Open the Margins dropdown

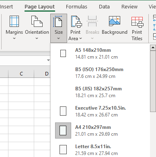[x=14, y=28]
